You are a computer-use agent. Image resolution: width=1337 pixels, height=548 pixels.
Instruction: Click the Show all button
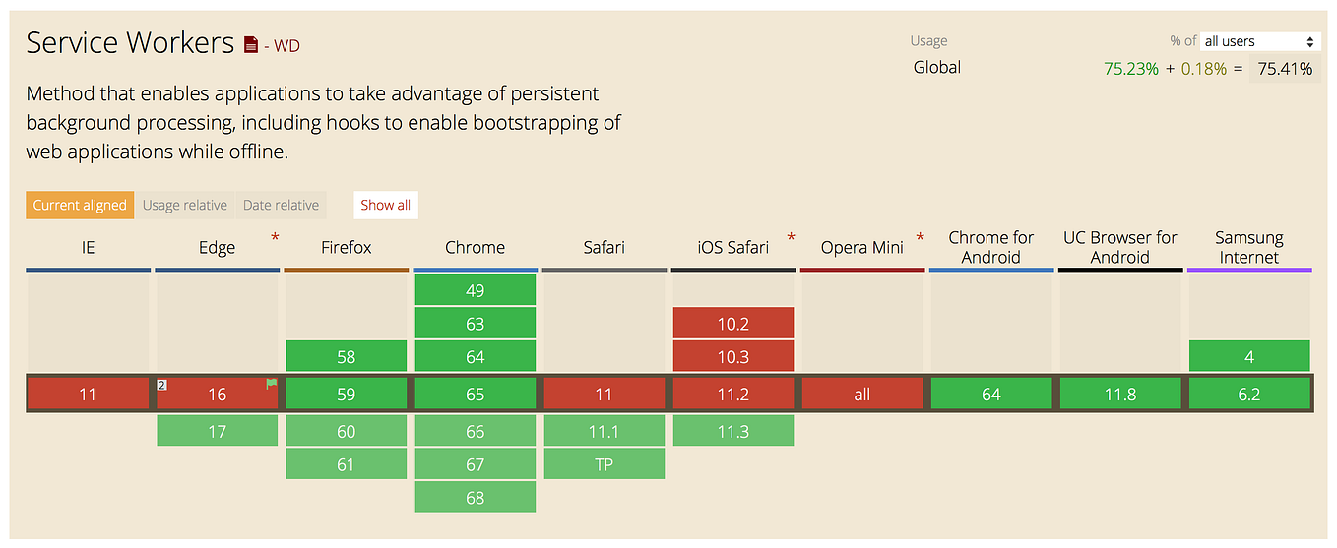(x=385, y=205)
